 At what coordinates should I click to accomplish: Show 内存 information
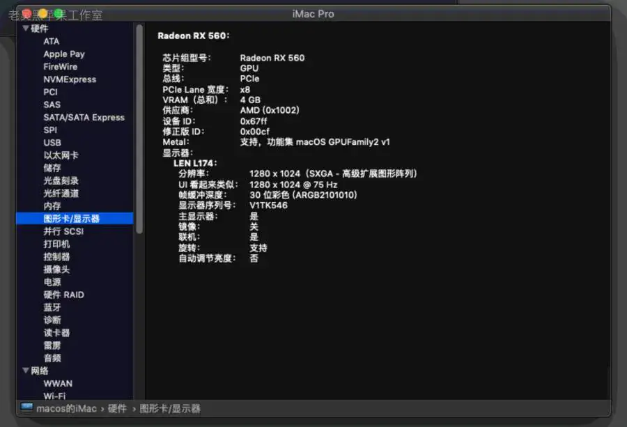52,206
